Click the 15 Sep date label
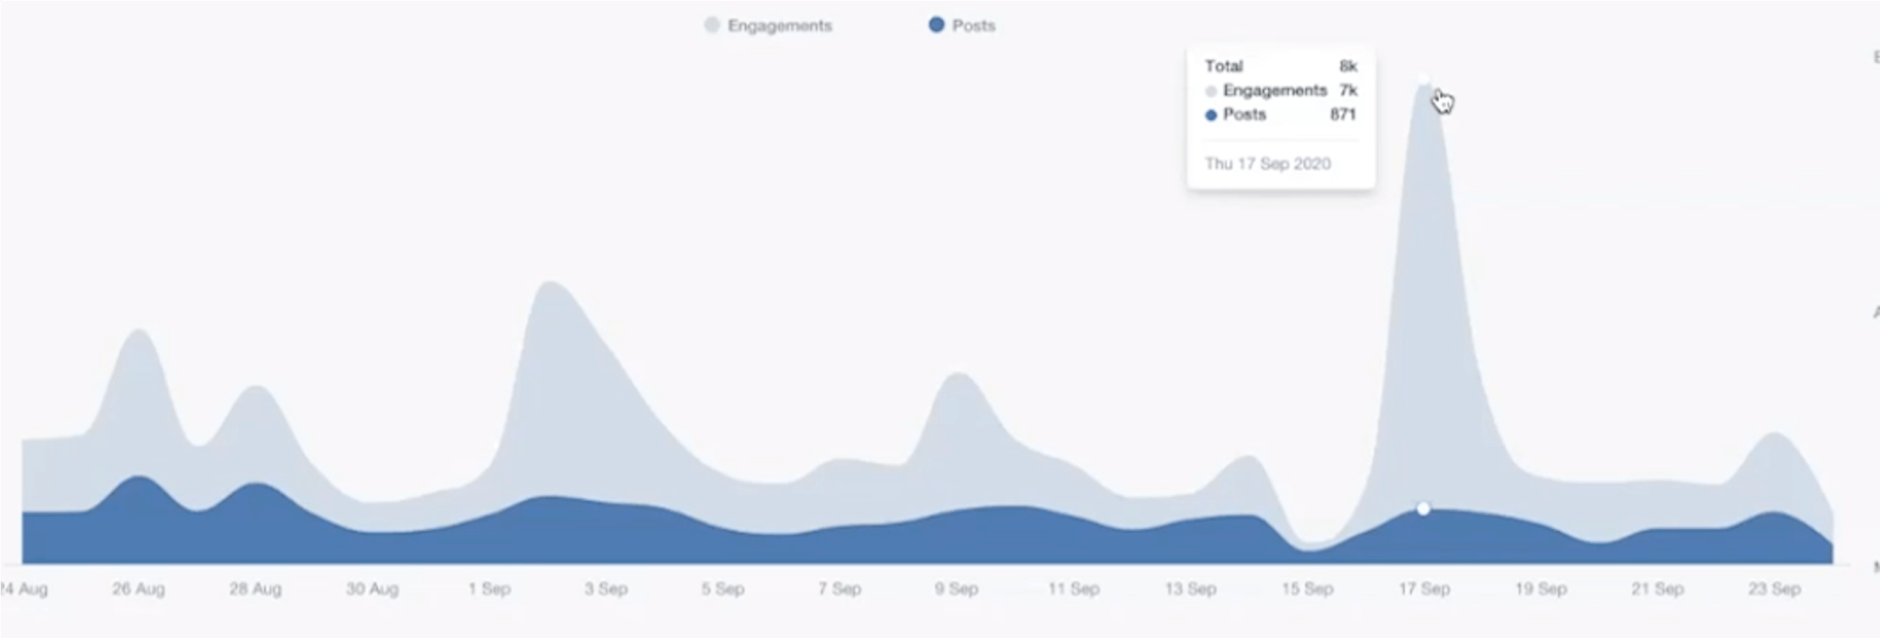 coord(1307,589)
